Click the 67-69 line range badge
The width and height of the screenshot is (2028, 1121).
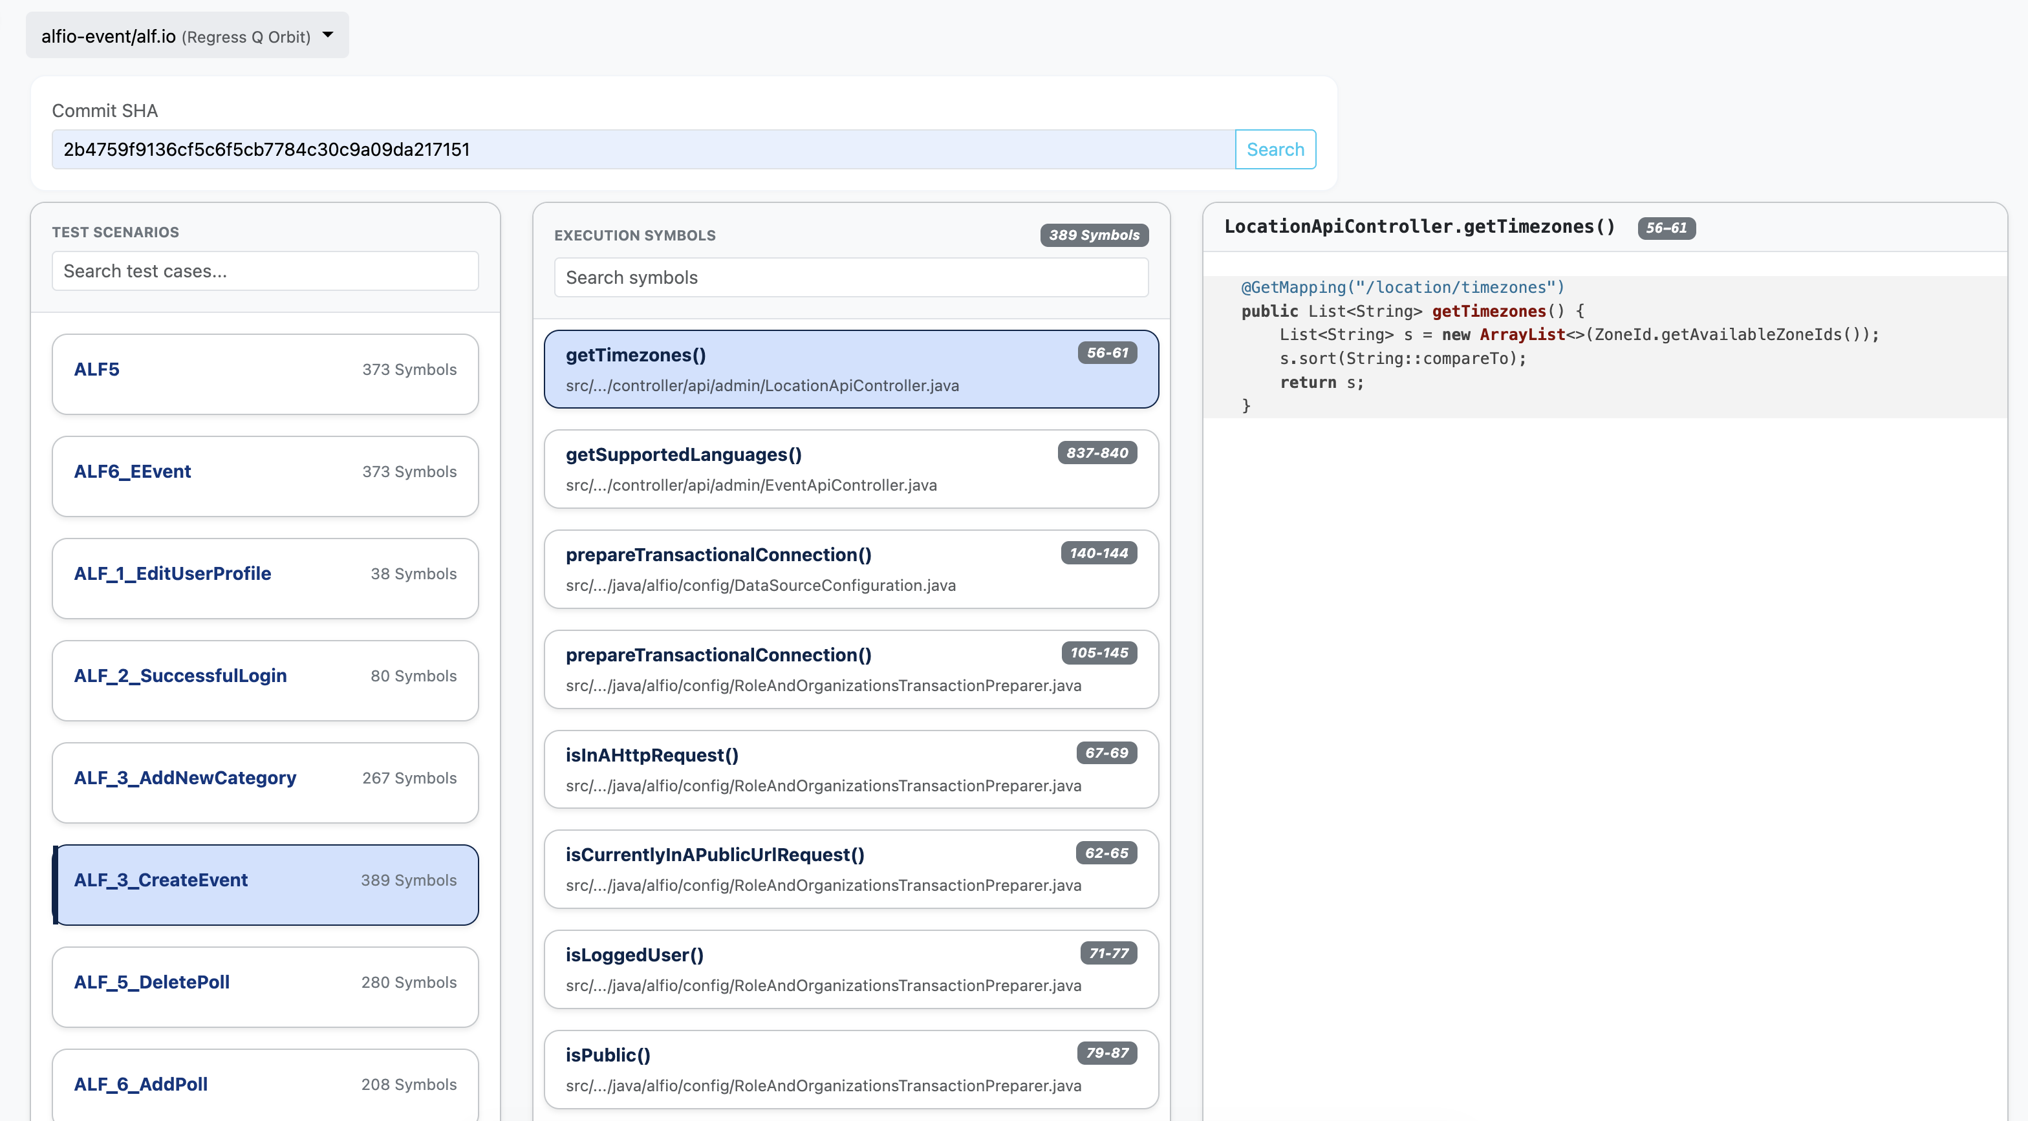(1106, 753)
